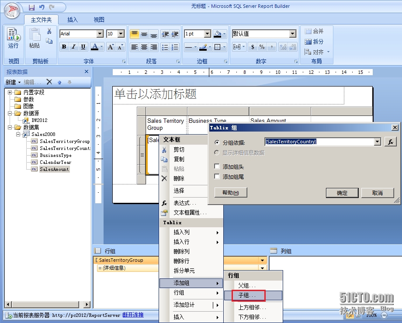Open expression editor fx button in Tablix dialog
This screenshot has width=402, height=323.
click(x=391, y=142)
